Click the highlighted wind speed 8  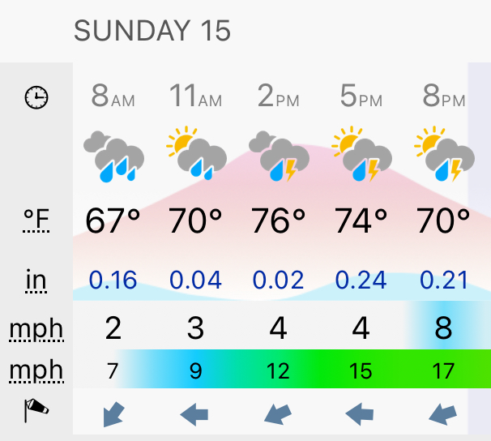[443, 328]
